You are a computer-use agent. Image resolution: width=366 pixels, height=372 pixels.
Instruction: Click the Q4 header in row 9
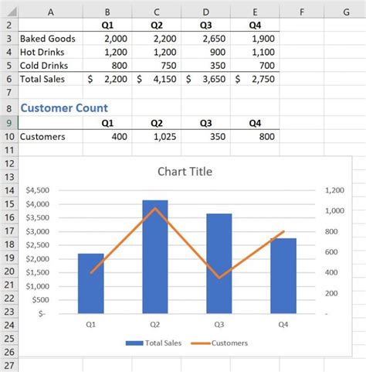255,123
